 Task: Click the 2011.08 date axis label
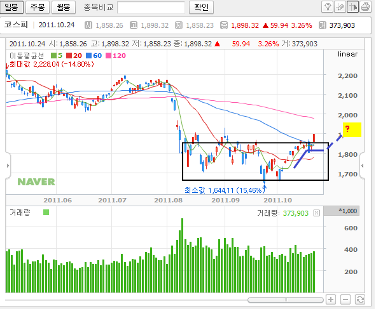tap(168, 200)
